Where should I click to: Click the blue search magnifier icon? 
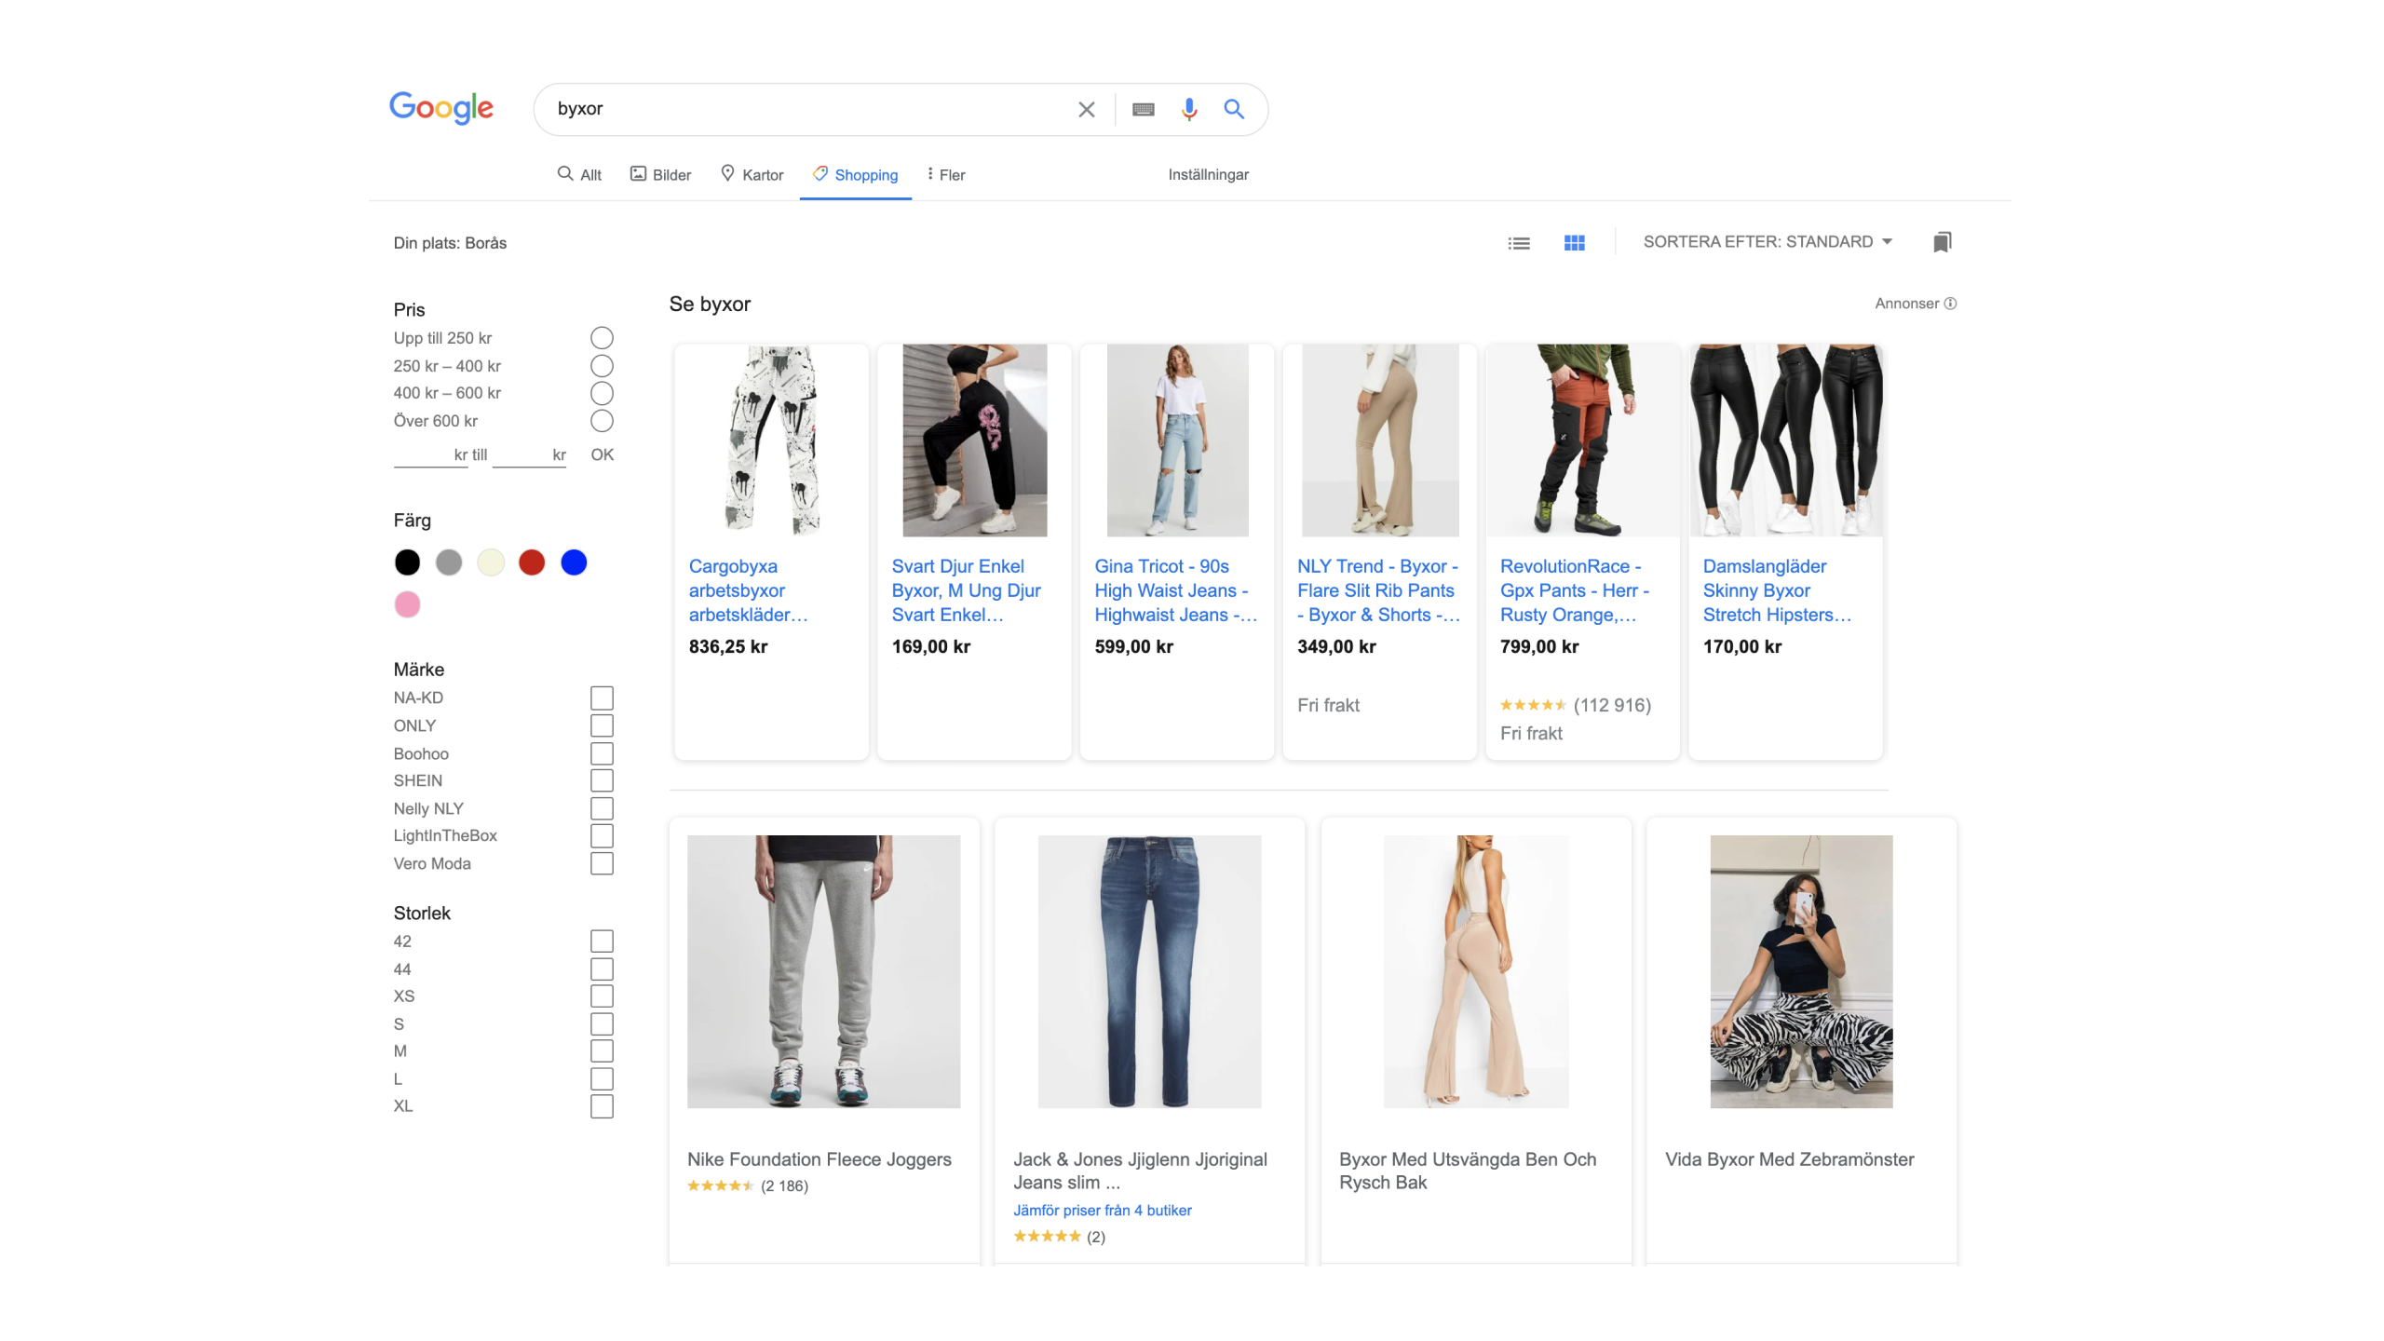pyautogui.click(x=1234, y=110)
